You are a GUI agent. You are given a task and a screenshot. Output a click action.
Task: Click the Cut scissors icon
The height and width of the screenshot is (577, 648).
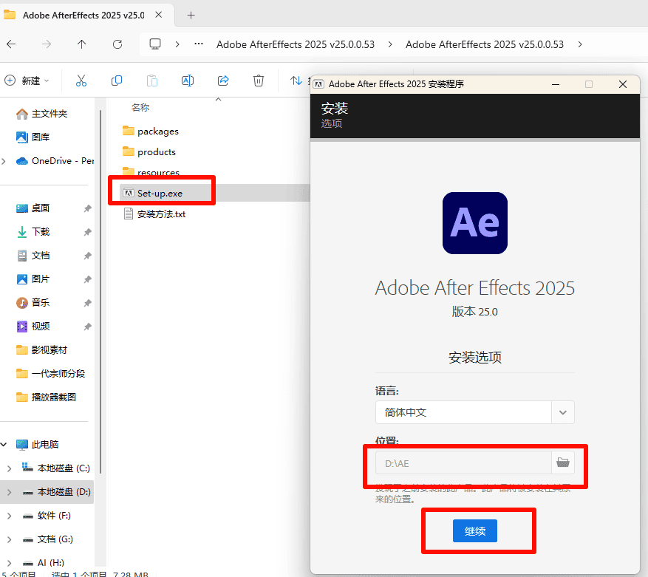pyautogui.click(x=81, y=81)
